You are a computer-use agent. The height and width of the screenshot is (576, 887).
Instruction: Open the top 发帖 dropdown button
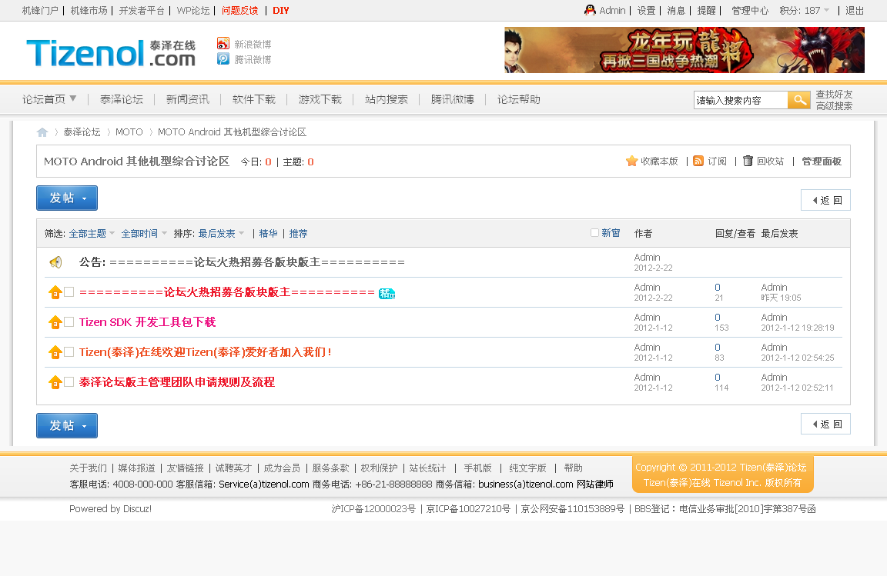[67, 198]
